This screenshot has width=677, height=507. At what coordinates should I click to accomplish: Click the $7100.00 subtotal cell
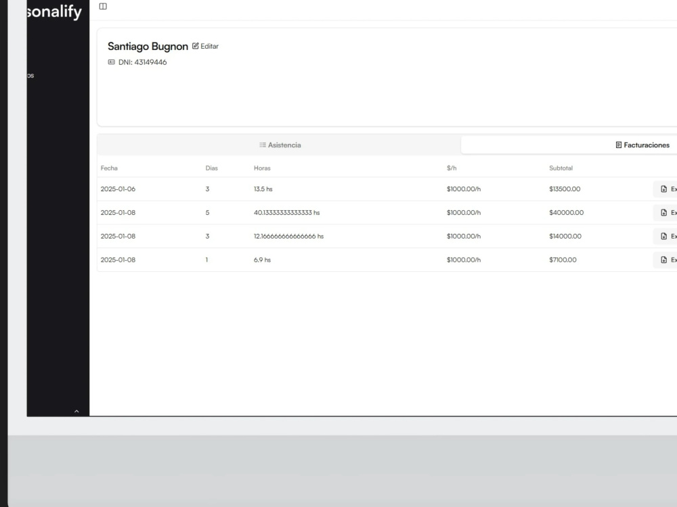point(563,260)
